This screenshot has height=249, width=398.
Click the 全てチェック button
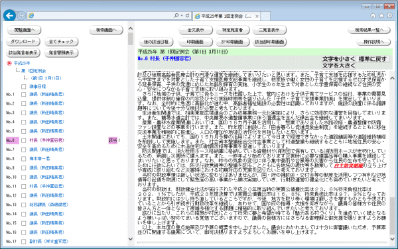[x=61, y=42]
